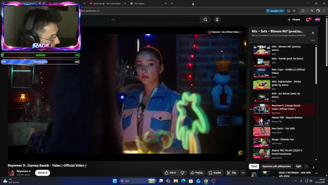This screenshot has width=328, height=185.
Task: Open Task View on taskbar
Action: tap(161, 181)
